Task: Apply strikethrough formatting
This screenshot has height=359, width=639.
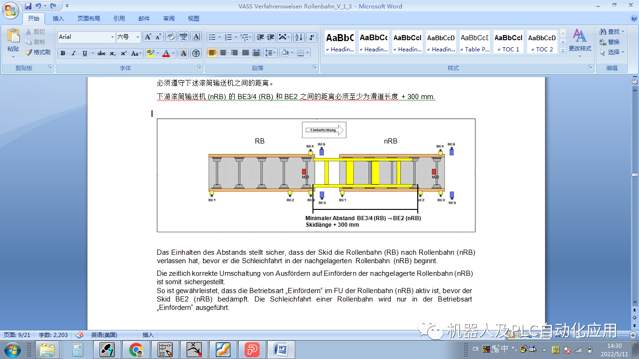Action: pos(102,53)
